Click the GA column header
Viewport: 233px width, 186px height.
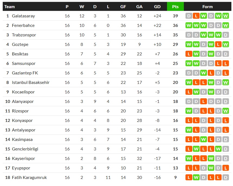coord(139,7)
